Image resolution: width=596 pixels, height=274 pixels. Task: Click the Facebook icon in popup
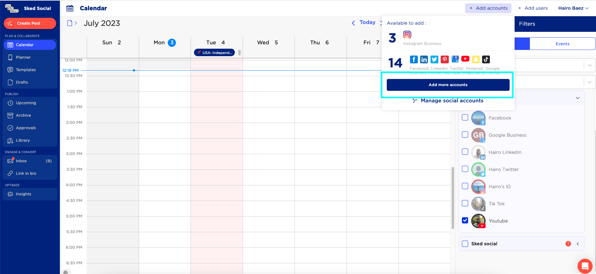414,59
